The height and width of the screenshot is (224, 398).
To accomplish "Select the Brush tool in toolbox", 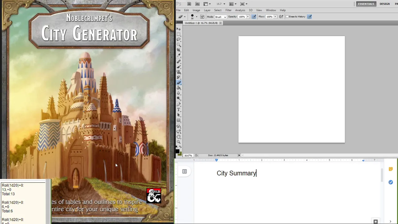I will click(179, 67).
